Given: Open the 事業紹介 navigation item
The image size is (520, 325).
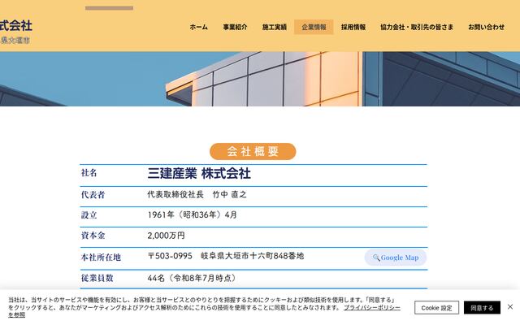Looking at the screenshot, I should click(x=235, y=27).
